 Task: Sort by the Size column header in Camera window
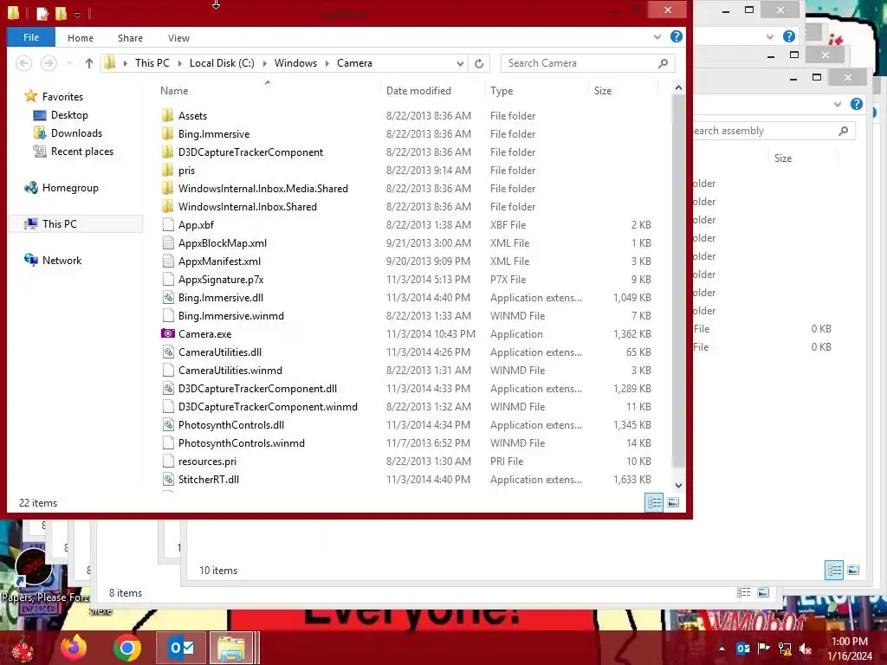[624, 90]
